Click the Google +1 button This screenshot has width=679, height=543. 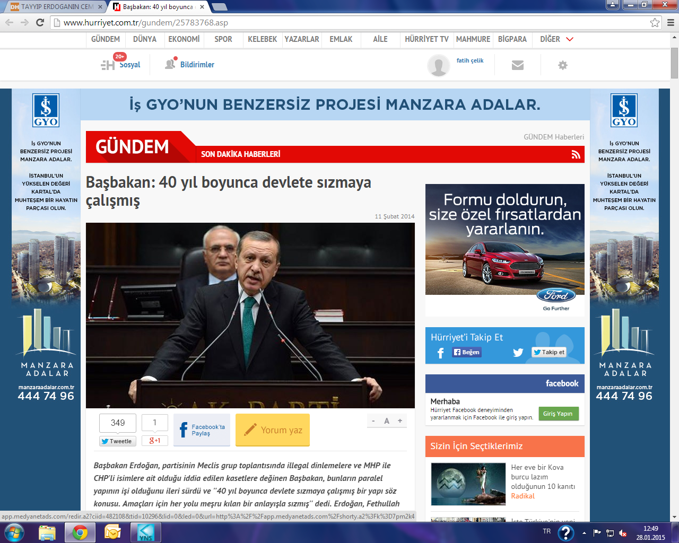pyautogui.click(x=155, y=441)
